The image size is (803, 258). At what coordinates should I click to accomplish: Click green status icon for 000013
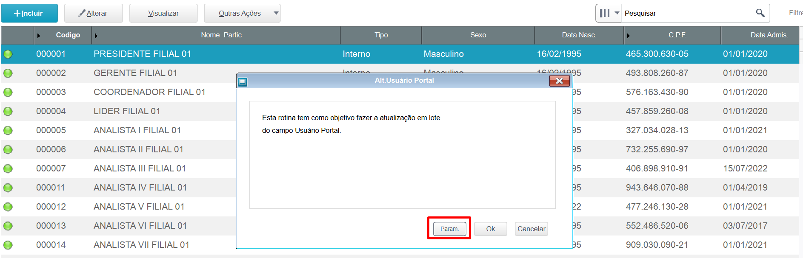click(x=8, y=226)
